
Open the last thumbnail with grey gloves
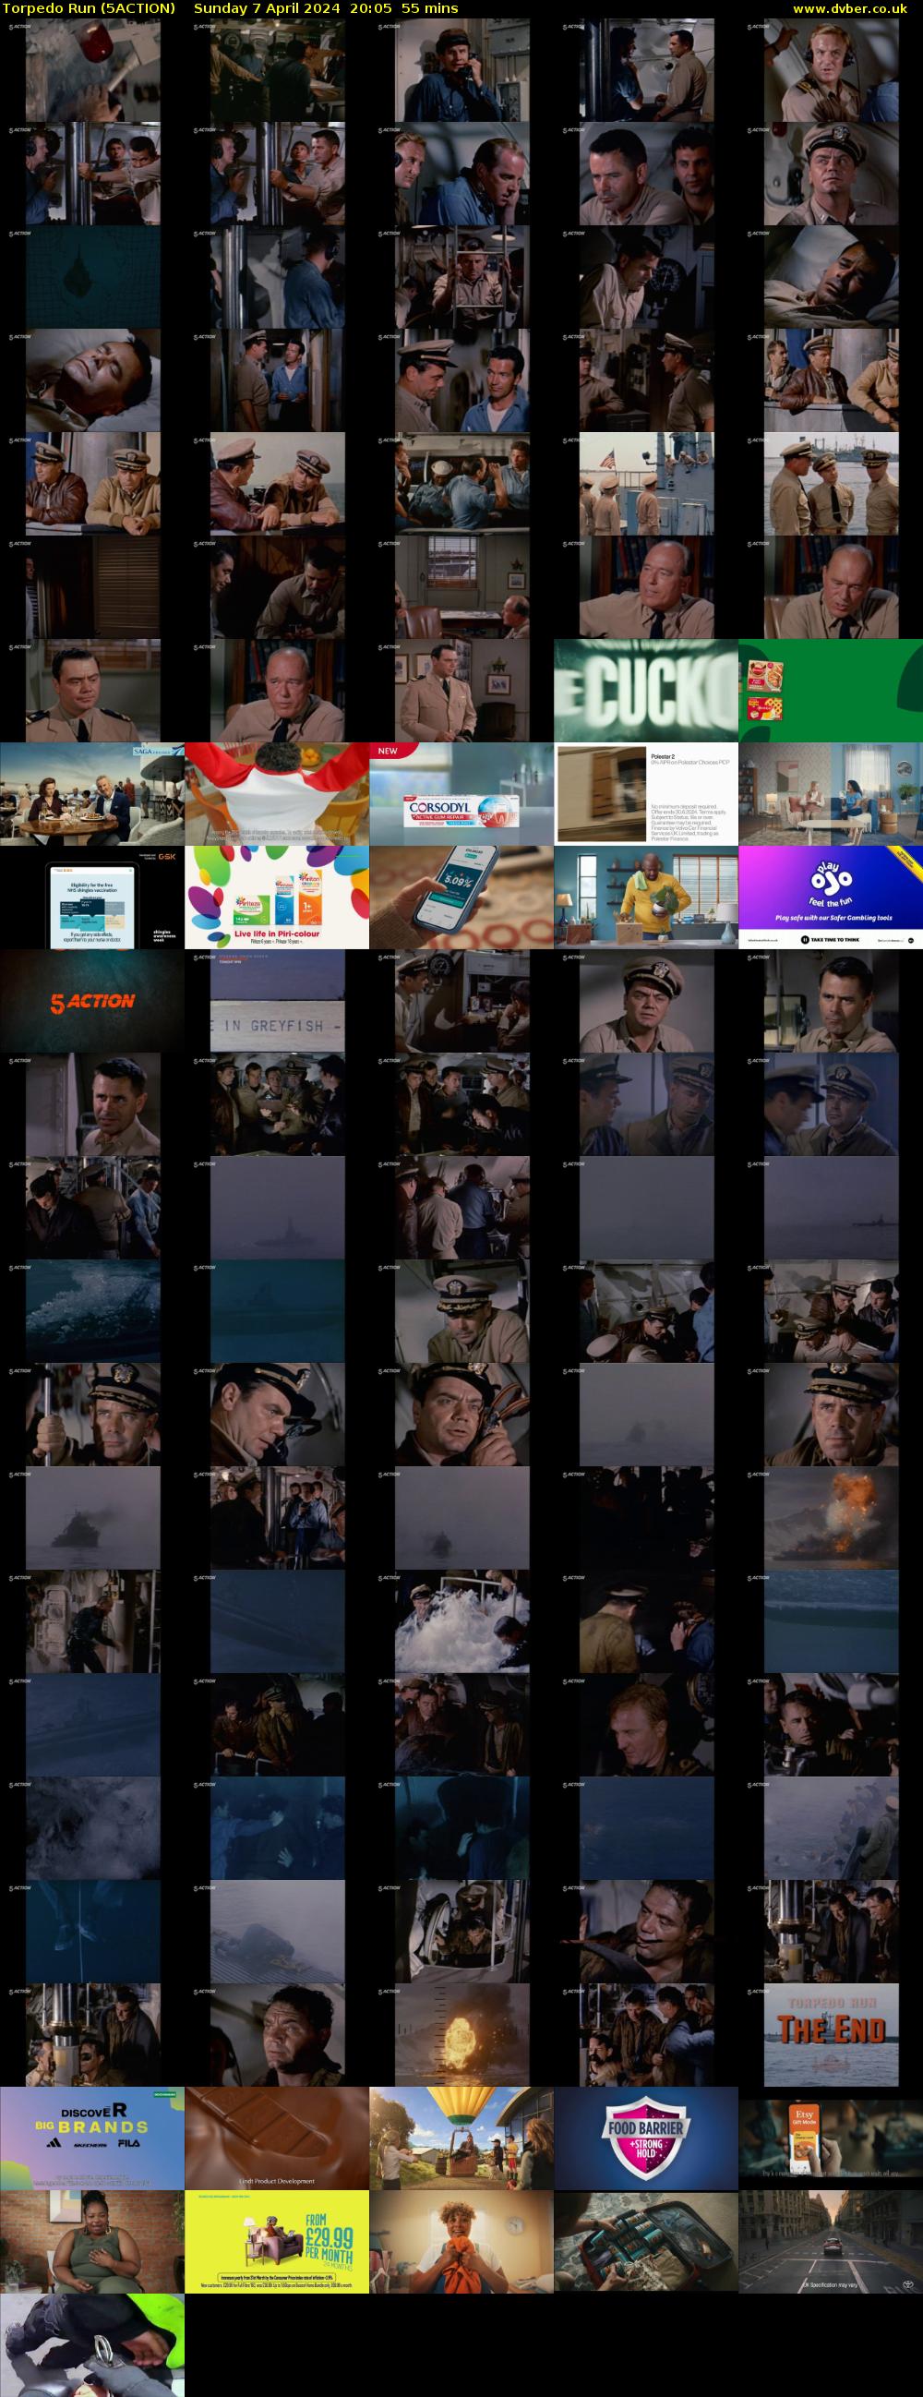pos(92,2344)
